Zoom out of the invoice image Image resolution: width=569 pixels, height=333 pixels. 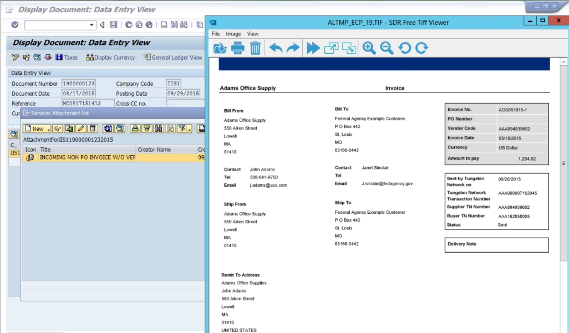[x=387, y=48]
